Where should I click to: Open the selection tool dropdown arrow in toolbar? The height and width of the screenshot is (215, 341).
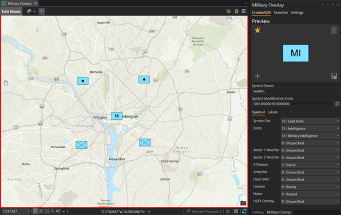point(34,11)
